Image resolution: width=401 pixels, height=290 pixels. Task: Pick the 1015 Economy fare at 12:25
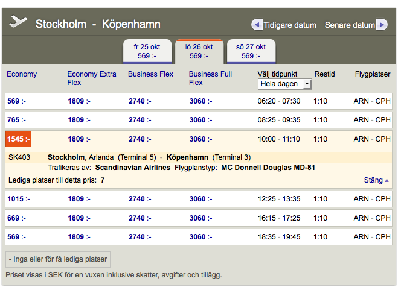[18, 199]
